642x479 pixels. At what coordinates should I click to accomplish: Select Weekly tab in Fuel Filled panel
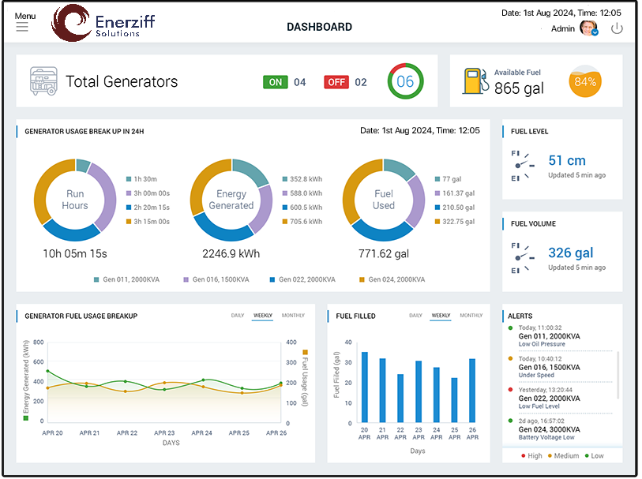click(441, 316)
